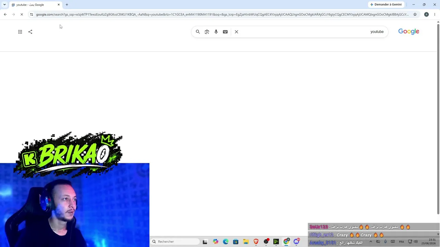This screenshot has width=440, height=247.
Task: Go back to the previous page
Action: coord(5,14)
